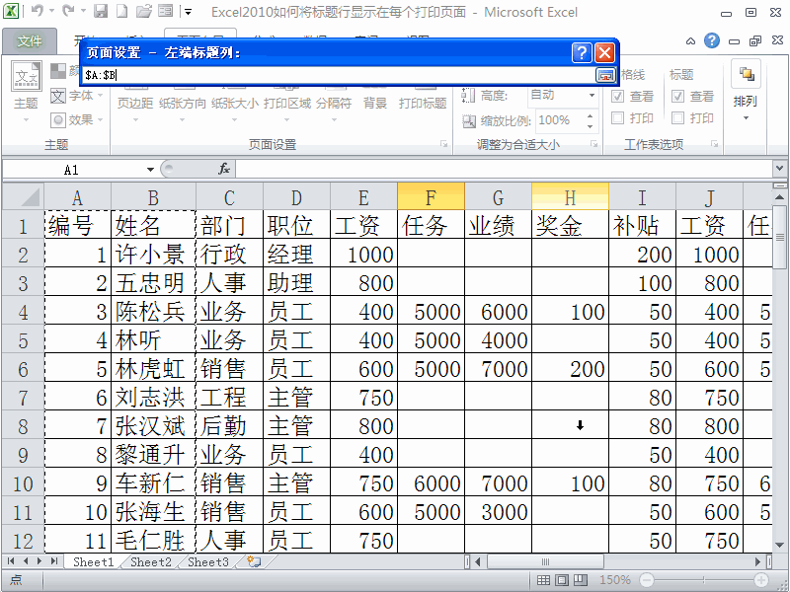790x592 pixels.
Task: Click the cell containing 黎通升
Action: pyautogui.click(x=153, y=454)
